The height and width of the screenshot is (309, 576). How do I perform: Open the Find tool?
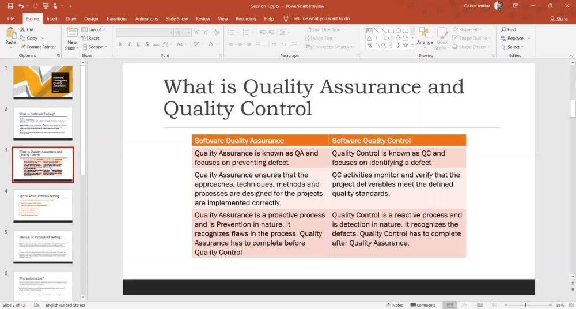[x=508, y=29]
